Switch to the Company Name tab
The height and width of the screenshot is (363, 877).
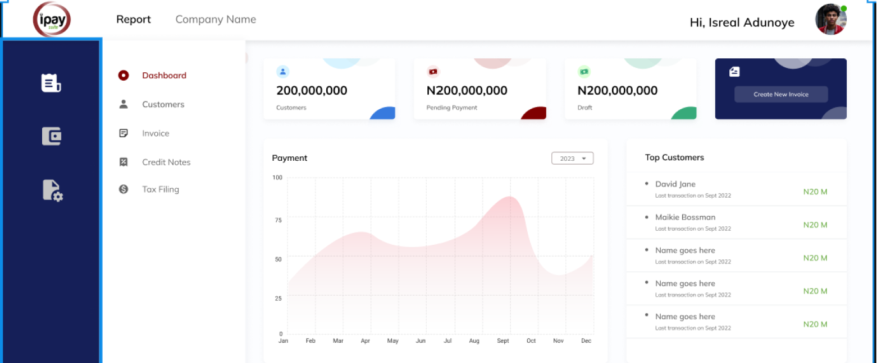point(216,20)
